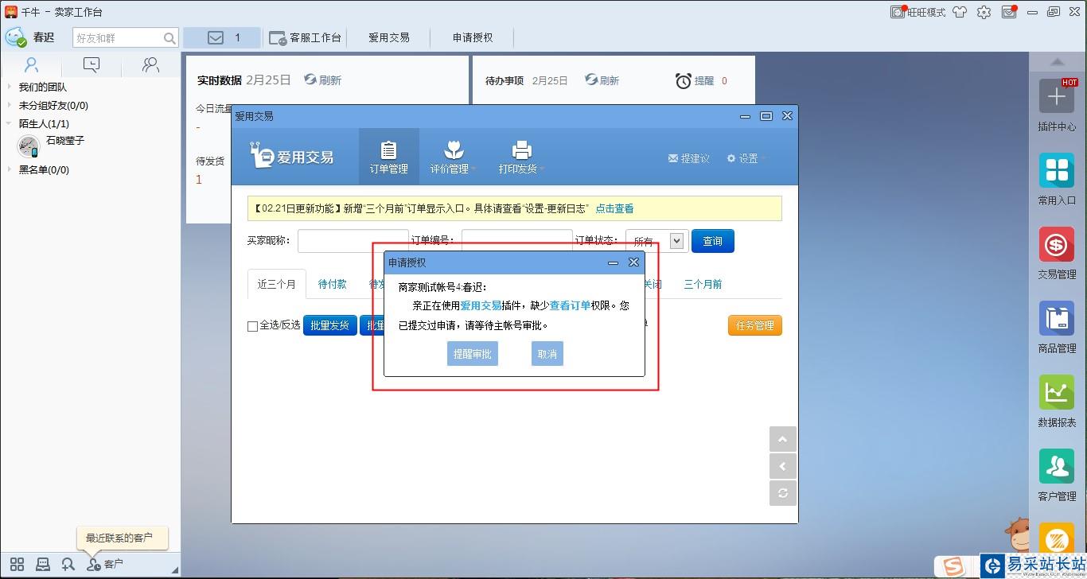This screenshot has width=1087, height=579.
Task: Click the 点击查看 link in the notice
Action: tap(614, 208)
